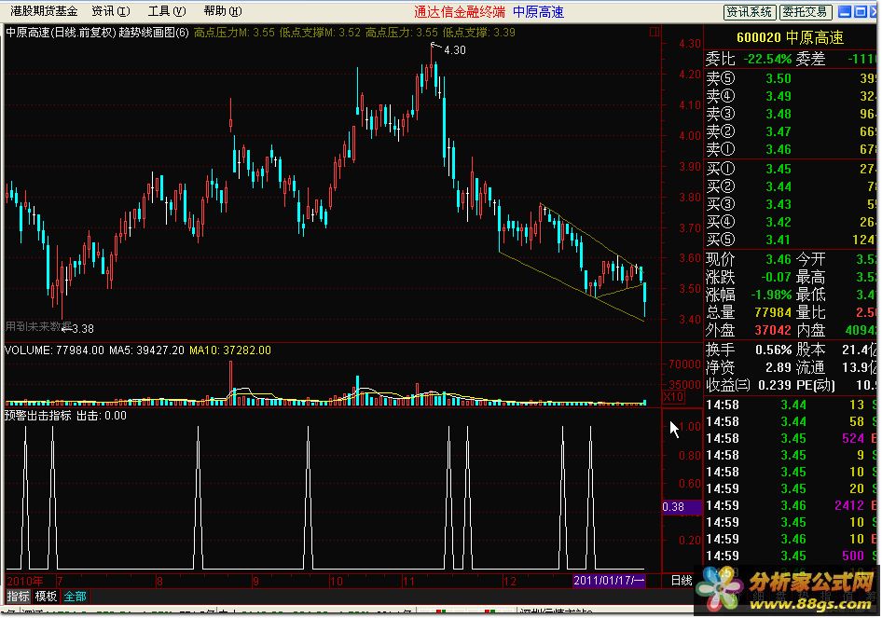Switch to the 全部 tab

pos(75,596)
